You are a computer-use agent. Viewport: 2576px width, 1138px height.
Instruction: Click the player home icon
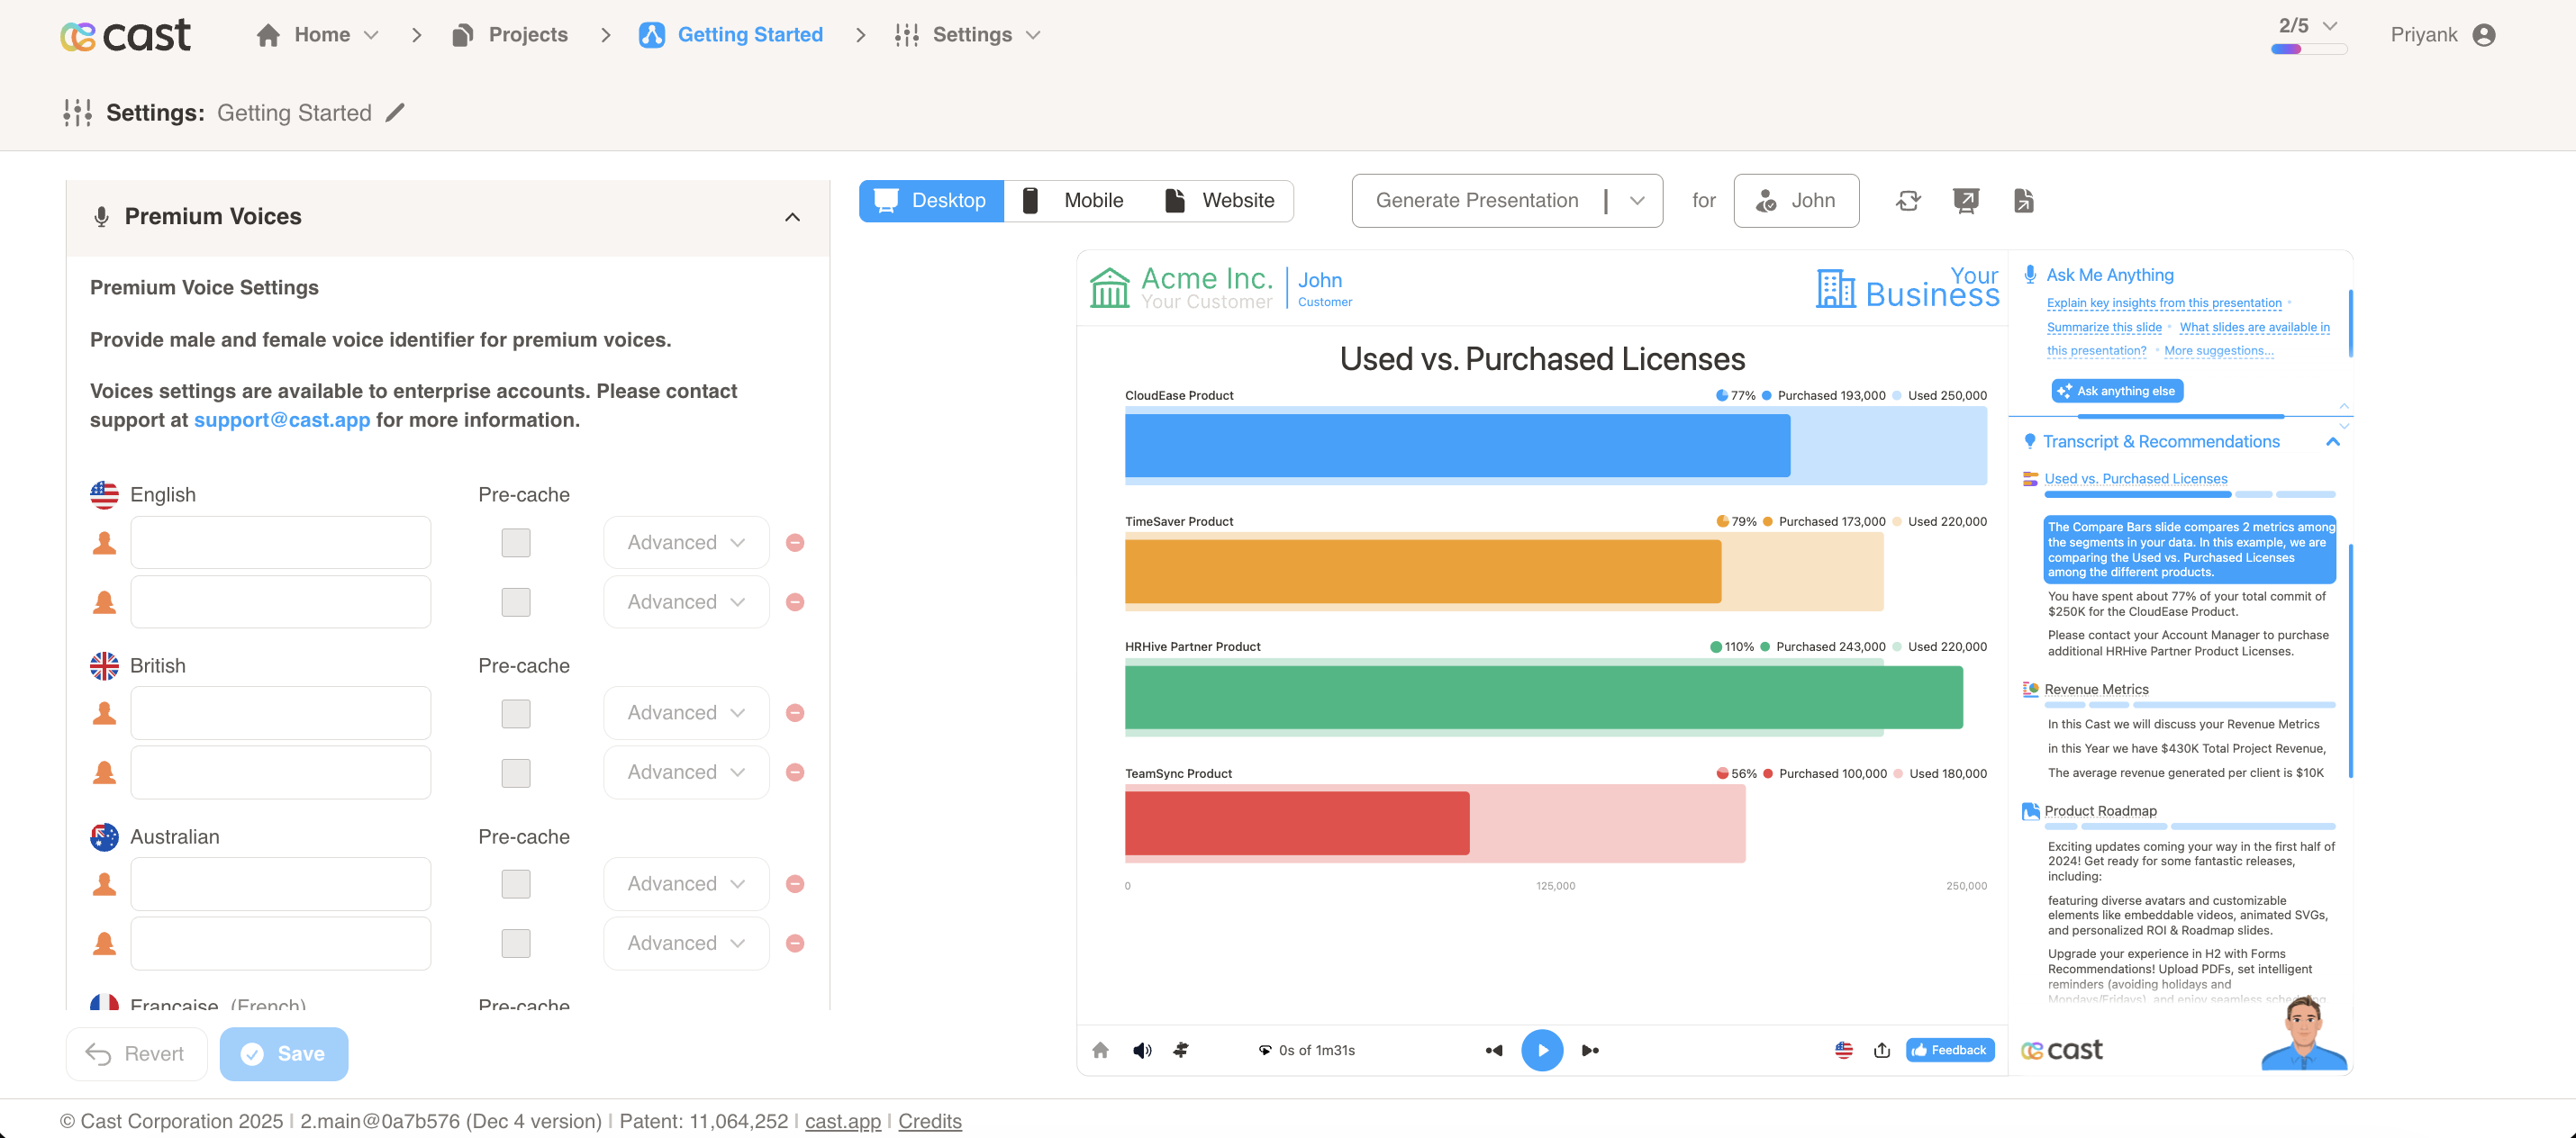pos(1100,1050)
